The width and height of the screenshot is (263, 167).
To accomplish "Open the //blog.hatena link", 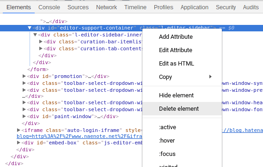I will pyautogui.click(x=242, y=130).
